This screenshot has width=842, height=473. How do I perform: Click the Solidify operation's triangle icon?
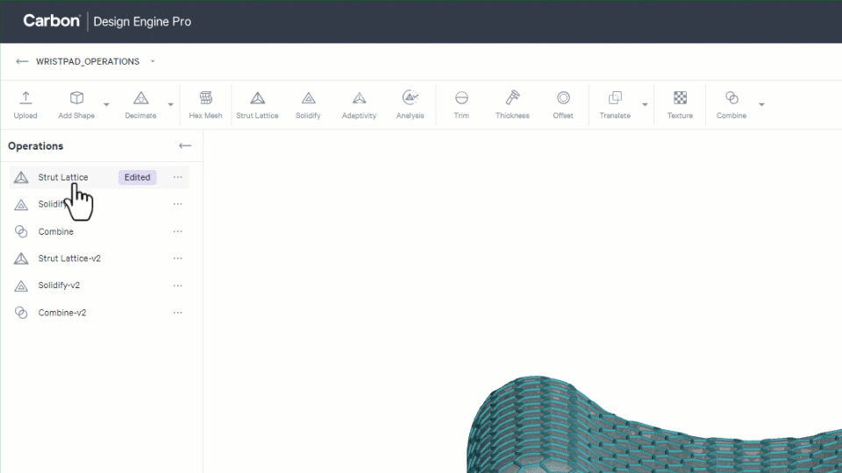click(21, 204)
